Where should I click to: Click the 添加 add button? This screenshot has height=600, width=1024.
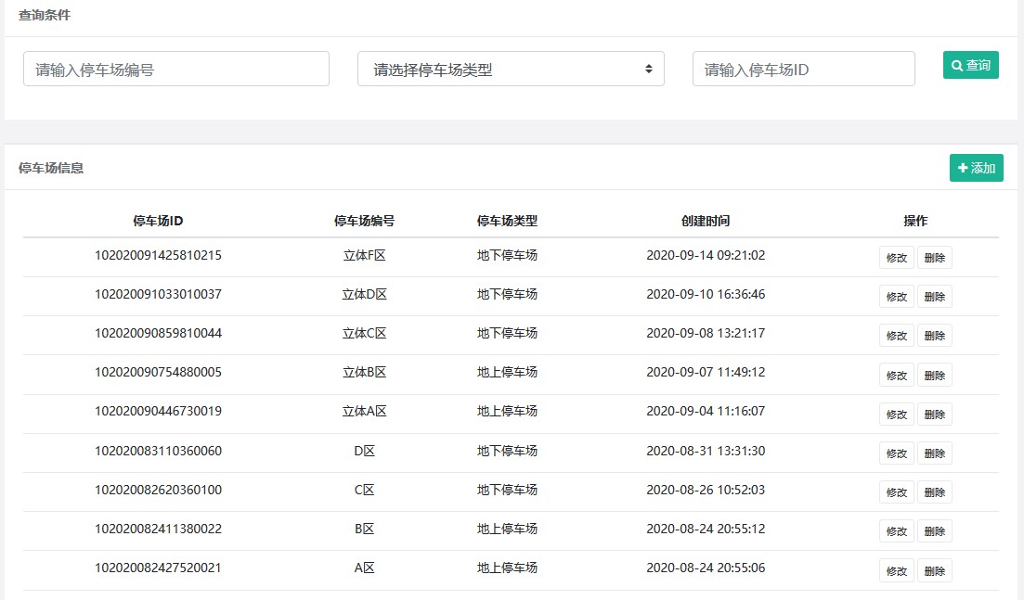coord(976,168)
